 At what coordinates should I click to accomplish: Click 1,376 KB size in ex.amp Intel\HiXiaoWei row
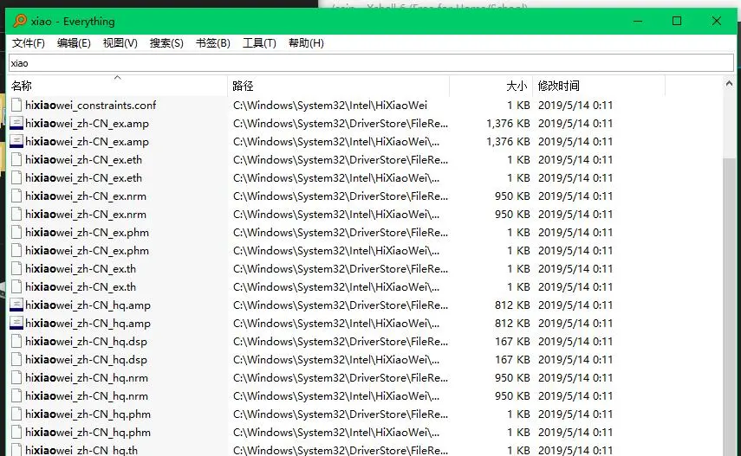(508, 142)
